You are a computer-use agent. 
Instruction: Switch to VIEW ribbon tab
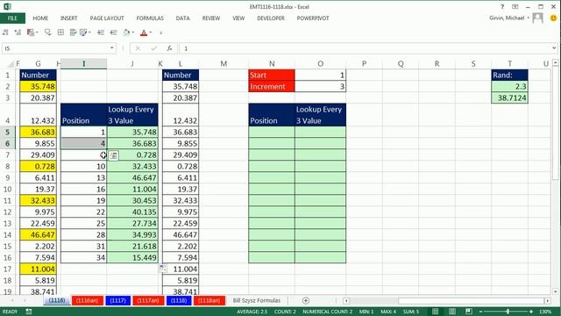(238, 18)
